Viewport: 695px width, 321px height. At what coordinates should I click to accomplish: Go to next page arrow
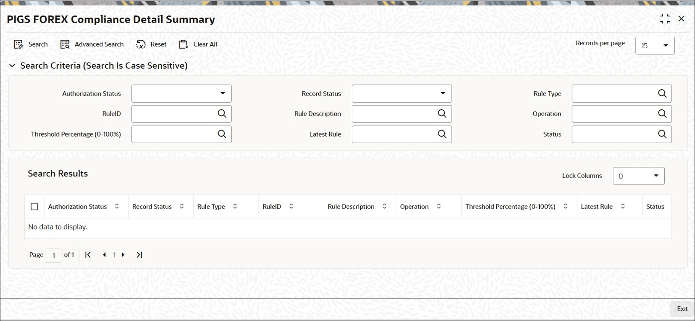coord(123,255)
